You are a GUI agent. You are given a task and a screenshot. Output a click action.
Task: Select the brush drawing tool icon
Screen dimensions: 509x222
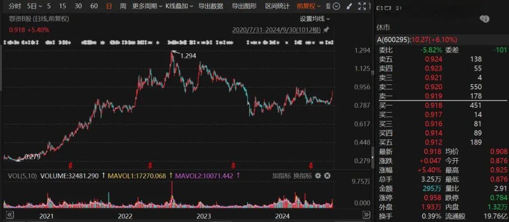coord(349,6)
